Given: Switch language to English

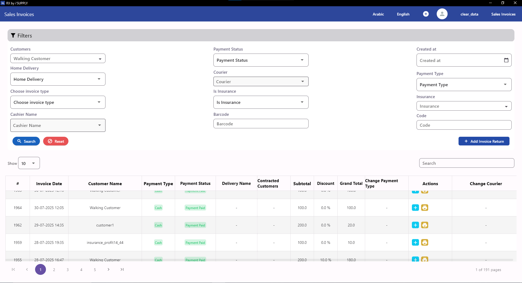Looking at the screenshot, I should coord(403,14).
